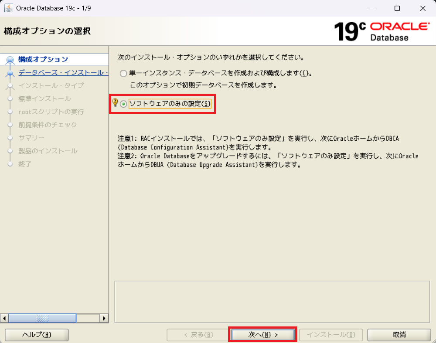Select the ソフトウェアのみの設定 radio button

124,104
